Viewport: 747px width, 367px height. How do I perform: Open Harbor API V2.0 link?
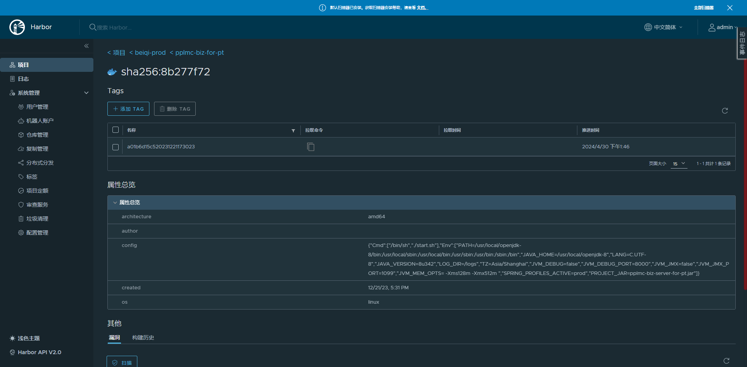pyautogui.click(x=35, y=352)
